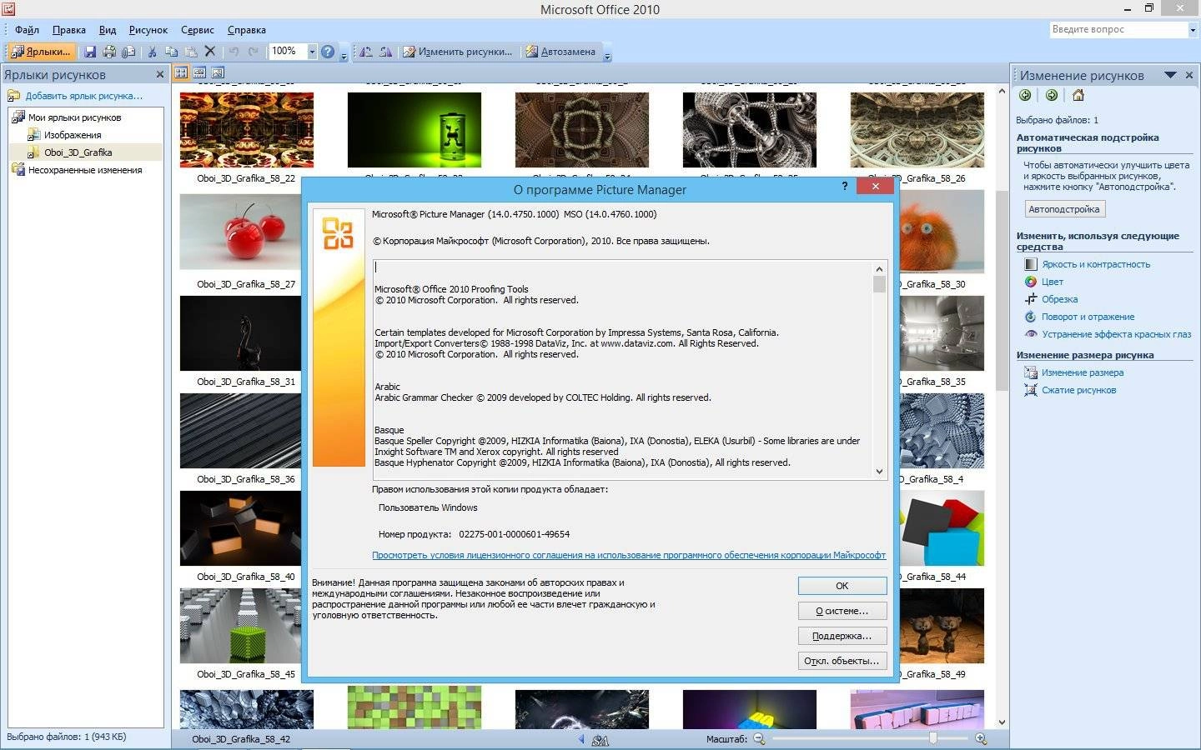Click the task pane Home icon

point(1078,95)
